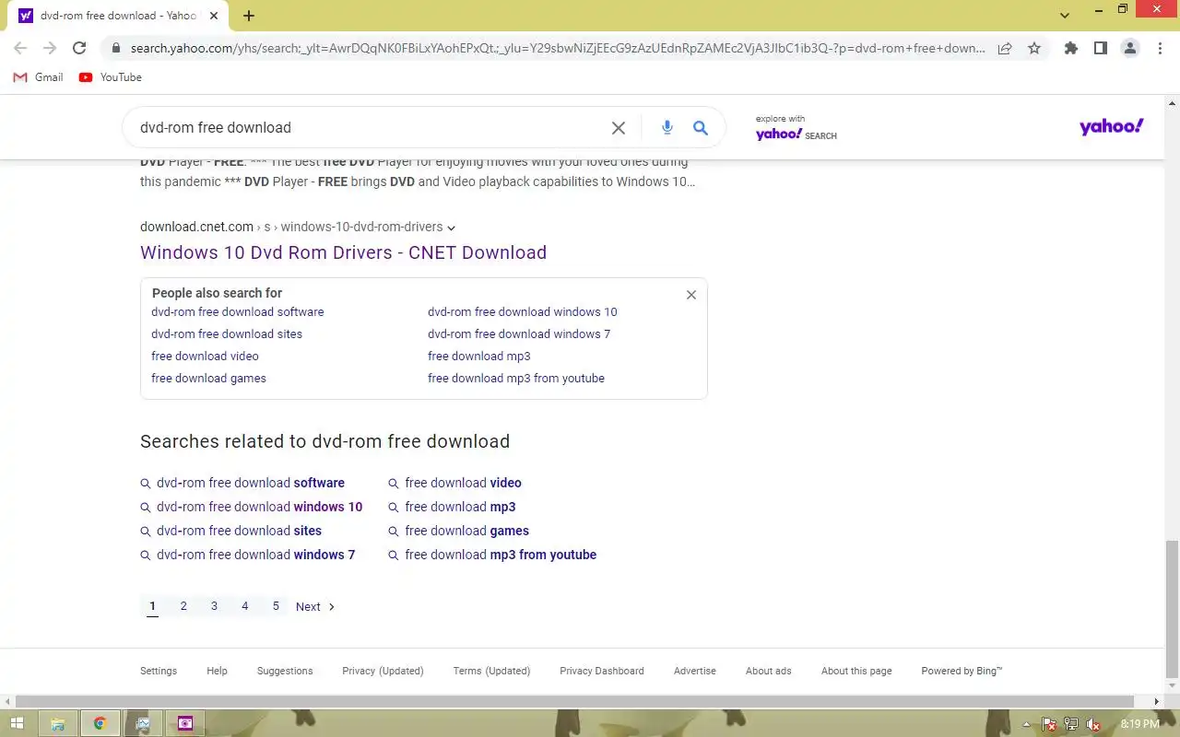Go to results page 3

[x=214, y=606]
